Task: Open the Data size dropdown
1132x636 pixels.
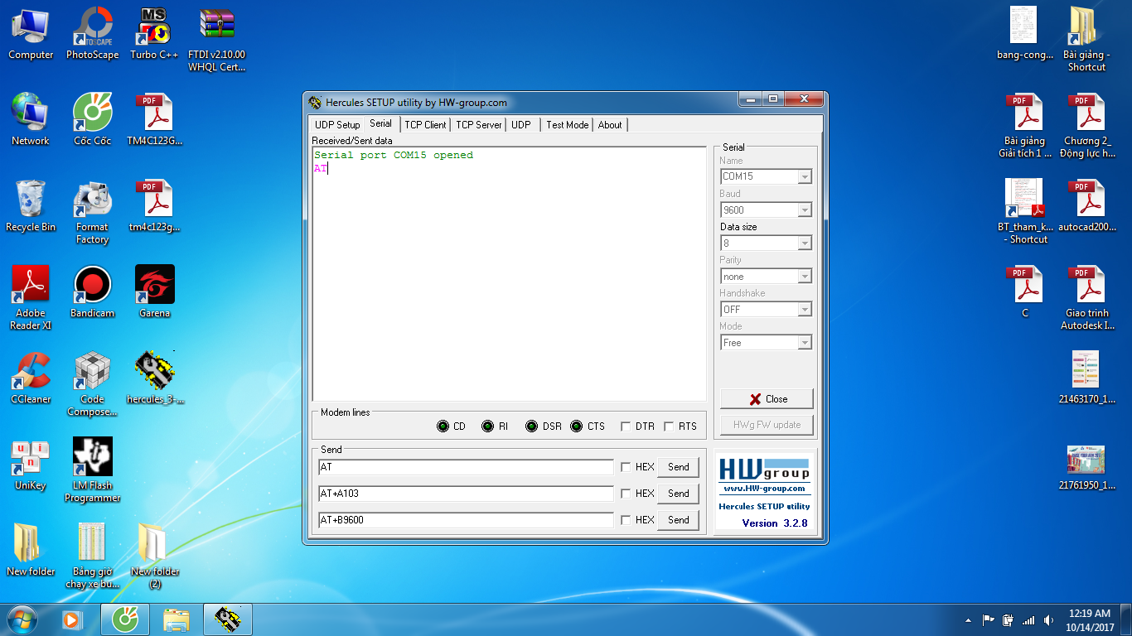Action: (804, 243)
